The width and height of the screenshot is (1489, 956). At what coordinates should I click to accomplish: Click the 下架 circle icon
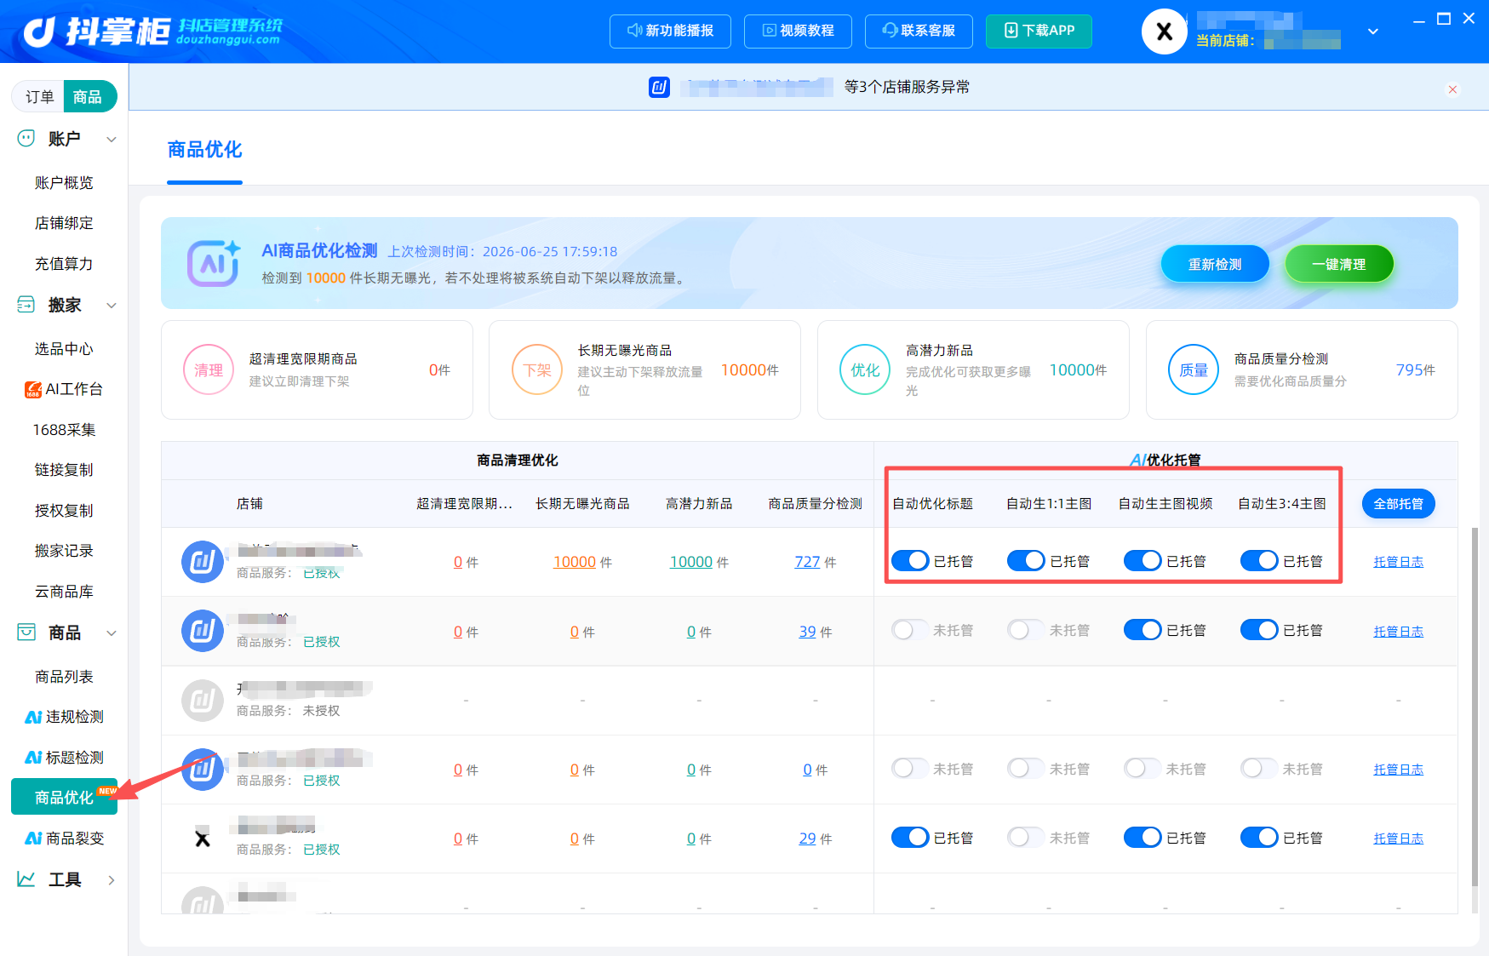click(537, 369)
